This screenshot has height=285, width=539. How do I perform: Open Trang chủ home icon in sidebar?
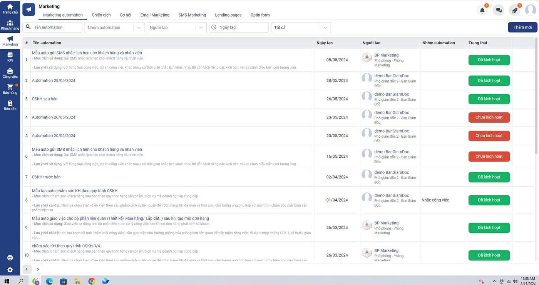click(10, 9)
